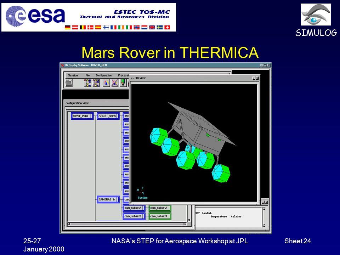Click the 'ESTEC TOS-MC' header text
Screen dimensions: 340x255
point(142,12)
